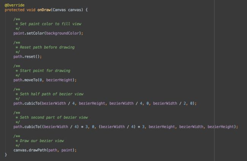The width and height of the screenshot is (247, 161).
Task: Click 'backgroundColor' argument in setColor
Action: [x=63, y=33]
